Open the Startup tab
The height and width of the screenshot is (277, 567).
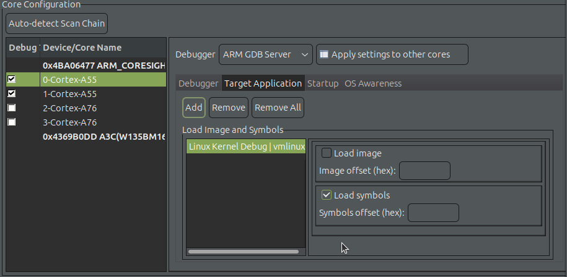pyautogui.click(x=323, y=83)
